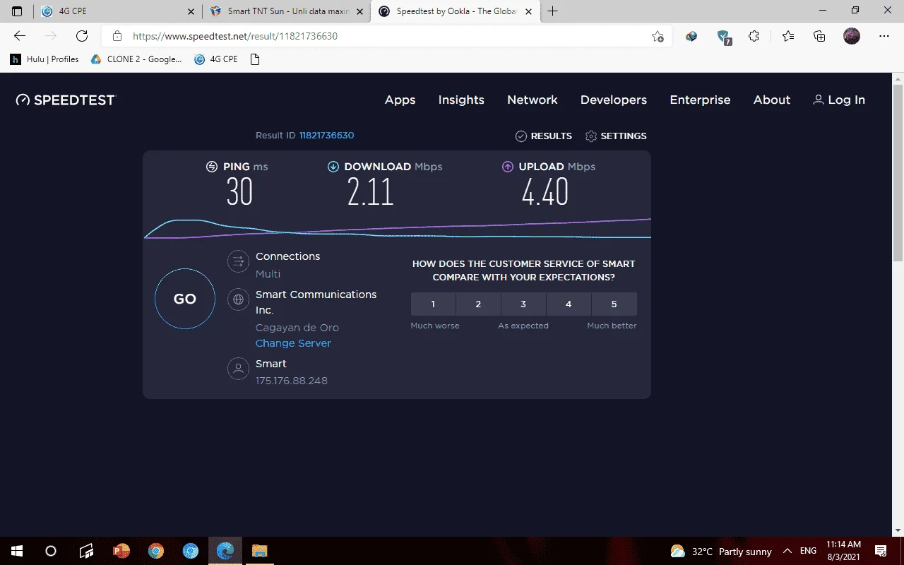
Task: Open the weather widget 32°C Partly sunny
Action: (720, 551)
